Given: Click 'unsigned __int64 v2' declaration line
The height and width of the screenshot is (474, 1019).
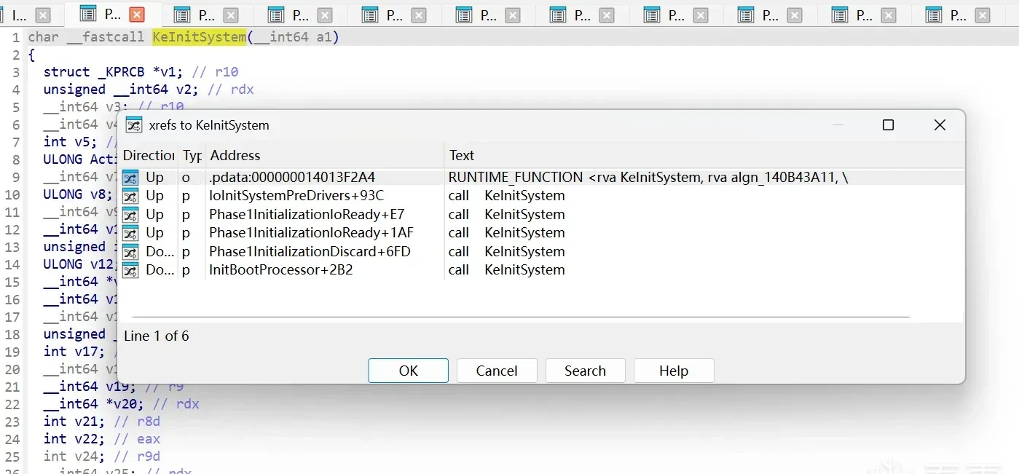Looking at the screenshot, I should [x=149, y=90].
